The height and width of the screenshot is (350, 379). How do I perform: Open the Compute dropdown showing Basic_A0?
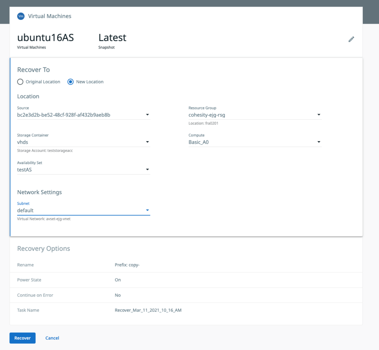coord(255,142)
